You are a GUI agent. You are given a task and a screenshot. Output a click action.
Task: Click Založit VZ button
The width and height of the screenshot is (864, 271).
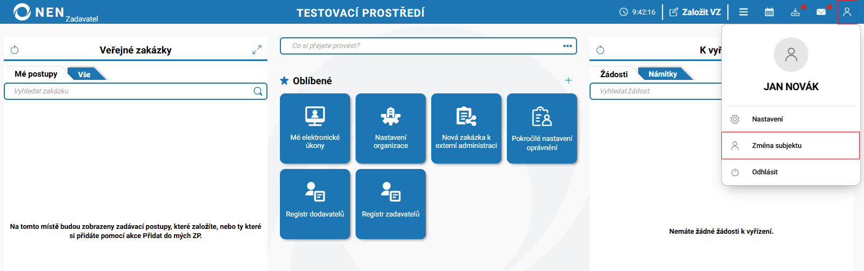(695, 12)
